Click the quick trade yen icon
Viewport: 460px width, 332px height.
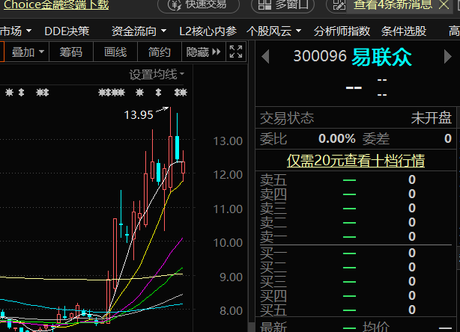coord(175,5)
